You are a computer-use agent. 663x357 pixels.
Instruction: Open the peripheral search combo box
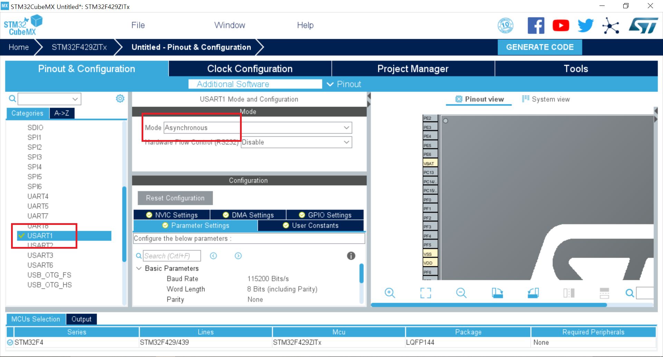(x=49, y=99)
